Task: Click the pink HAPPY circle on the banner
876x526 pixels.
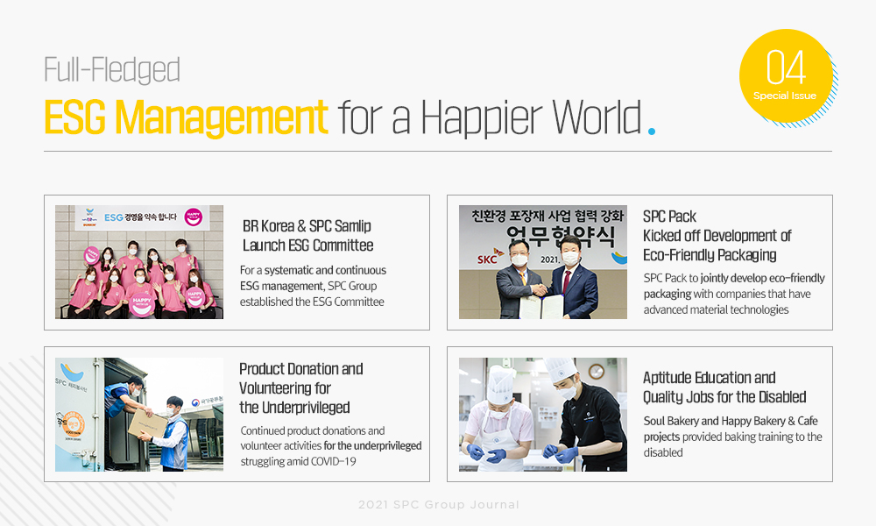Action: click(194, 217)
